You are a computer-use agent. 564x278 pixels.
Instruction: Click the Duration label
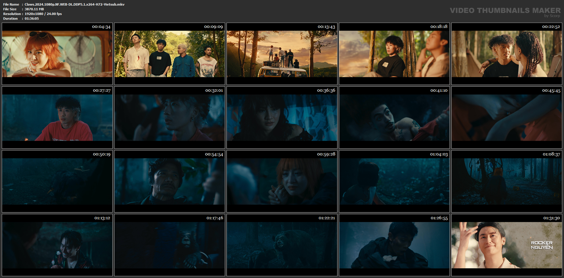(x=11, y=19)
